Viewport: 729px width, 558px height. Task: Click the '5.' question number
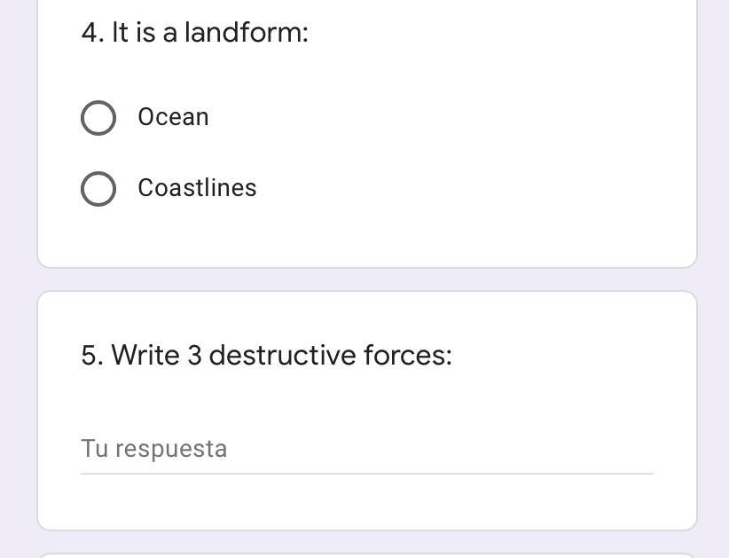click(92, 356)
